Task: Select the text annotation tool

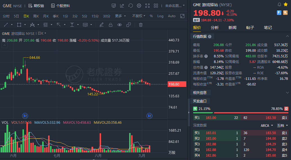Action: [72, 25]
